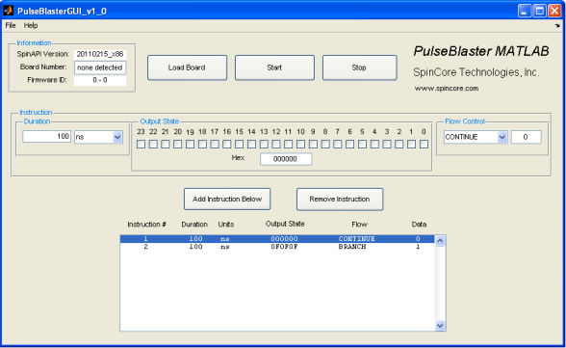This screenshot has height=348, width=566.
Task: Select instruction 1 row in the list
Action: pyautogui.click(x=277, y=239)
